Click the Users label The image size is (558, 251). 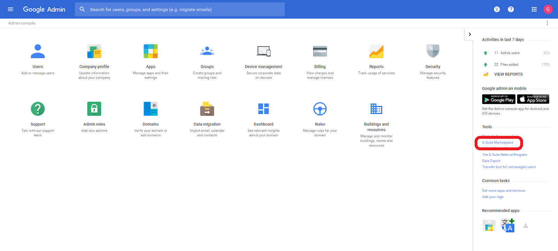38,67
